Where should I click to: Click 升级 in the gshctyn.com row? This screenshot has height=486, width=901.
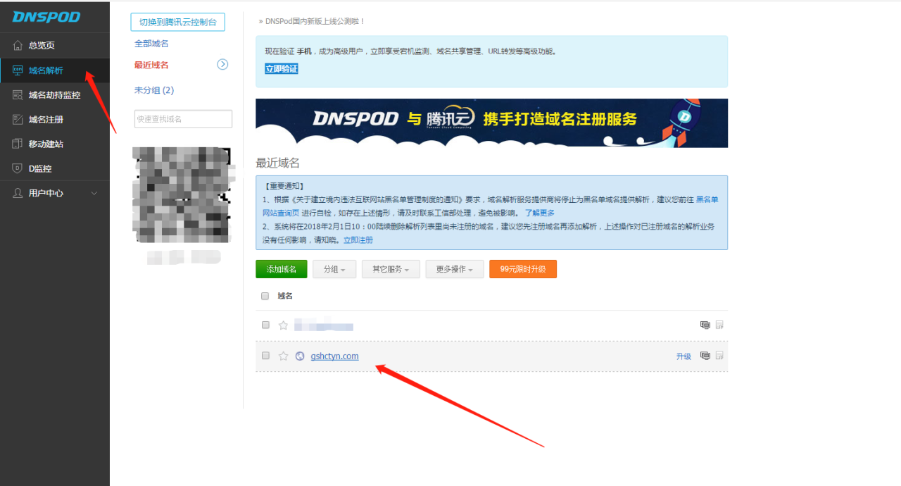683,356
